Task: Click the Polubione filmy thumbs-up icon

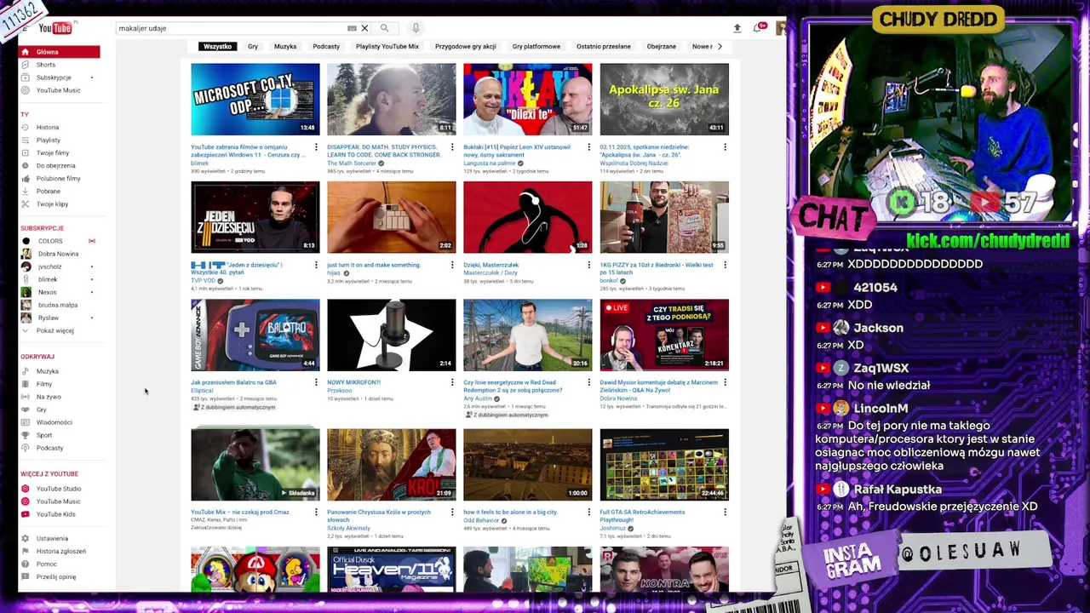Action: [26, 178]
